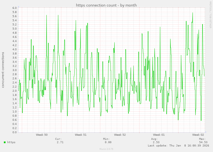
Task: Click the Cur: value 2.71
Action: point(60,142)
